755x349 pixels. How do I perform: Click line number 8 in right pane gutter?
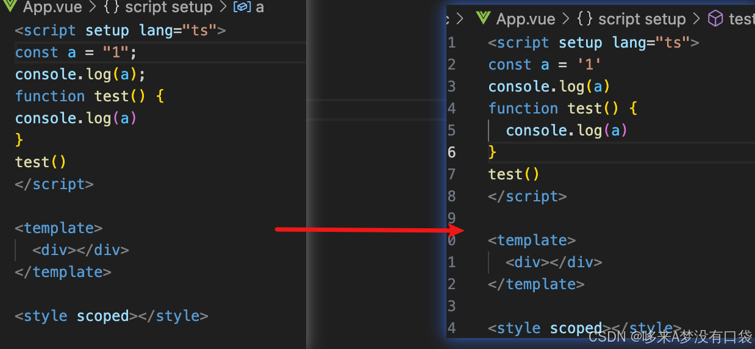pos(451,196)
